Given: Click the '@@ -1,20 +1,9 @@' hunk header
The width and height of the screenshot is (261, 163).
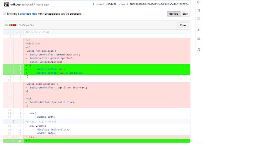Looking at the screenshot, I should pyautogui.click(x=37, y=32).
